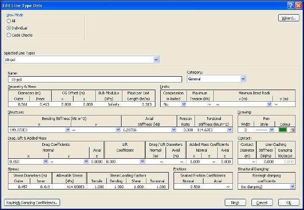304x210 pixels.
Task: Click the Rayleigh Damping Coefficients button
Action: coord(32,202)
